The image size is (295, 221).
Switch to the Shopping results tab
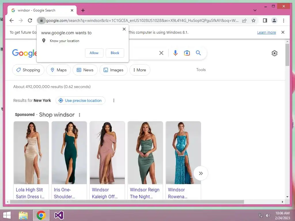[28, 70]
